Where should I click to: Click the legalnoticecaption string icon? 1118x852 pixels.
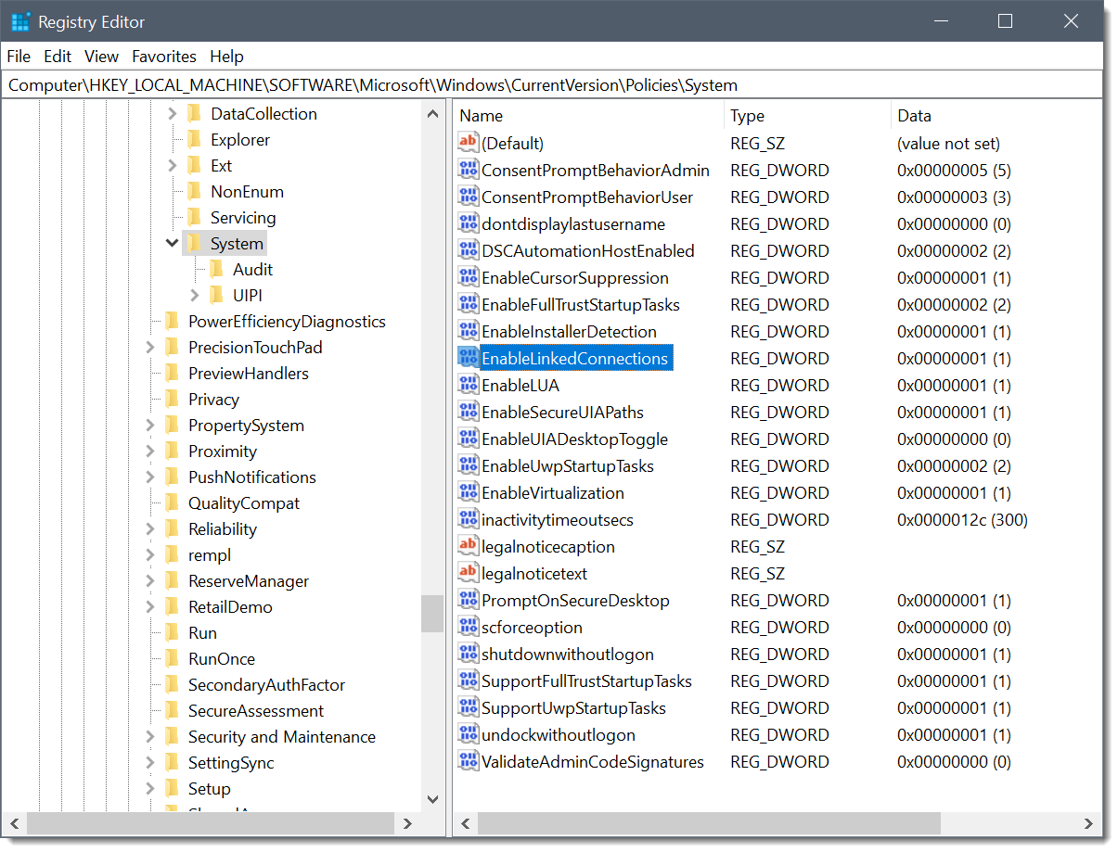[468, 546]
